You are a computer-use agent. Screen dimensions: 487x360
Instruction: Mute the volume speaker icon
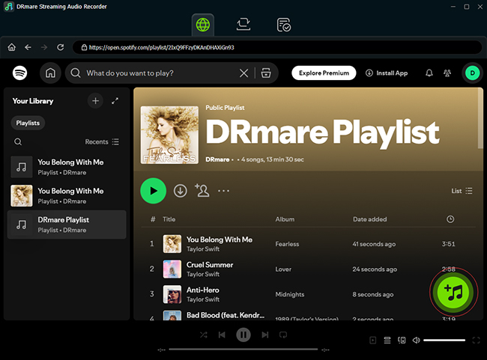(x=416, y=341)
